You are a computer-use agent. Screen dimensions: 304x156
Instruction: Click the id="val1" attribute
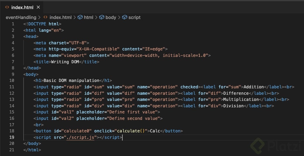click(62, 112)
